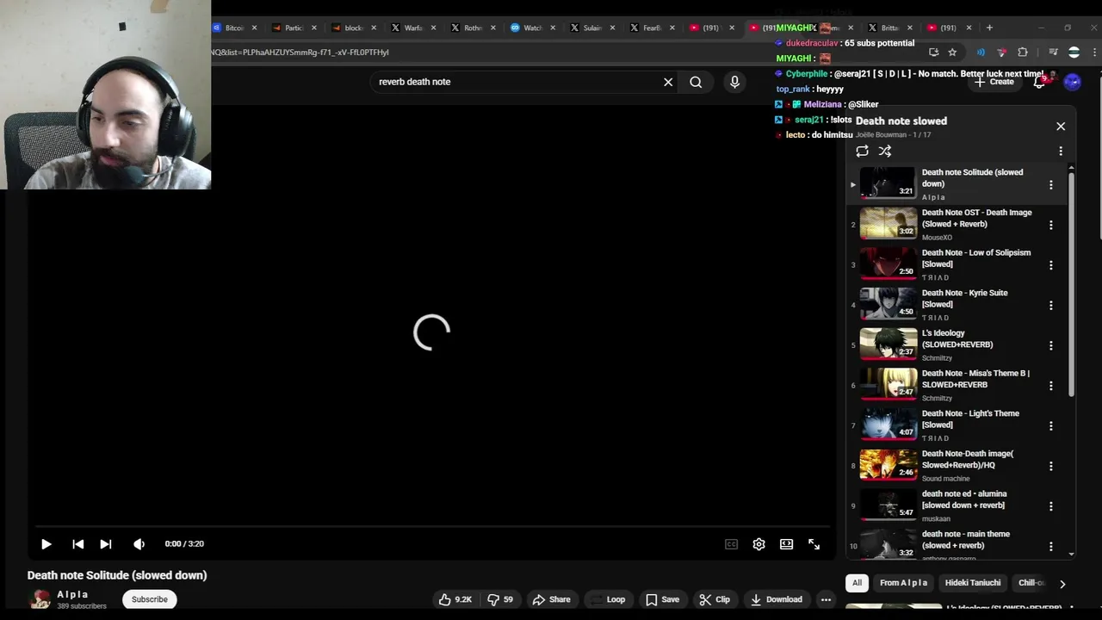Bookmark this page with star icon

click(952, 52)
